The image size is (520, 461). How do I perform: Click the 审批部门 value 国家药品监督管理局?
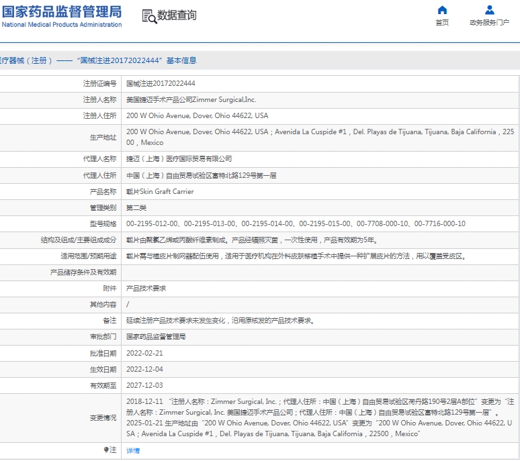click(x=156, y=337)
